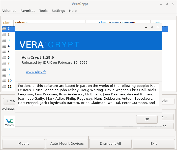Screen dimensions: 177x150
Task: Click the VeraCrypt banner in the About dialog
Action: click(88, 41)
